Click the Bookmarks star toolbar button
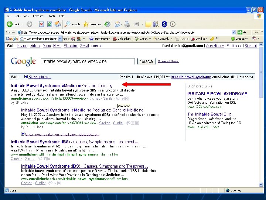266x200 pixels. tap(100, 39)
